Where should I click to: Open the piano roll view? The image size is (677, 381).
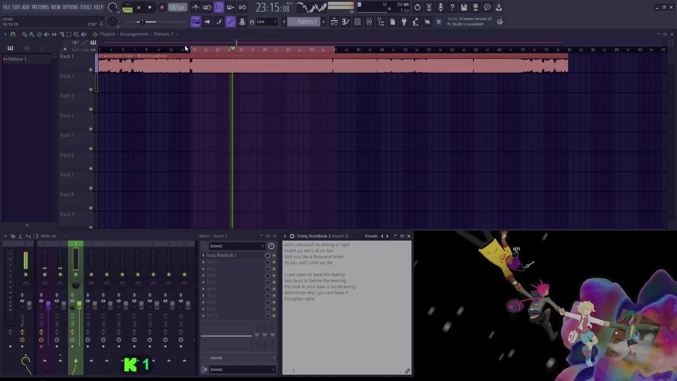[x=346, y=22]
